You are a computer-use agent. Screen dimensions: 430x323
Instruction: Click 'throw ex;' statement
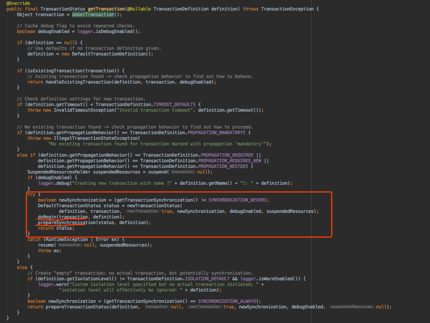pyautogui.click(x=50, y=251)
